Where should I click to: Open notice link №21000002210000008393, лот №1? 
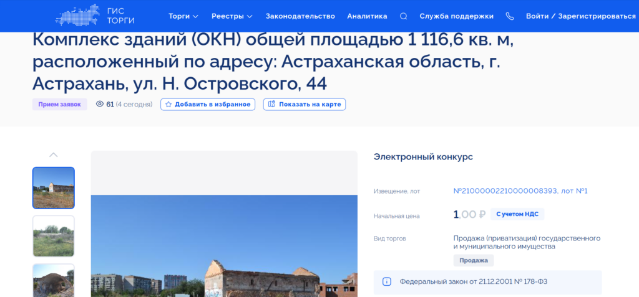click(x=520, y=191)
